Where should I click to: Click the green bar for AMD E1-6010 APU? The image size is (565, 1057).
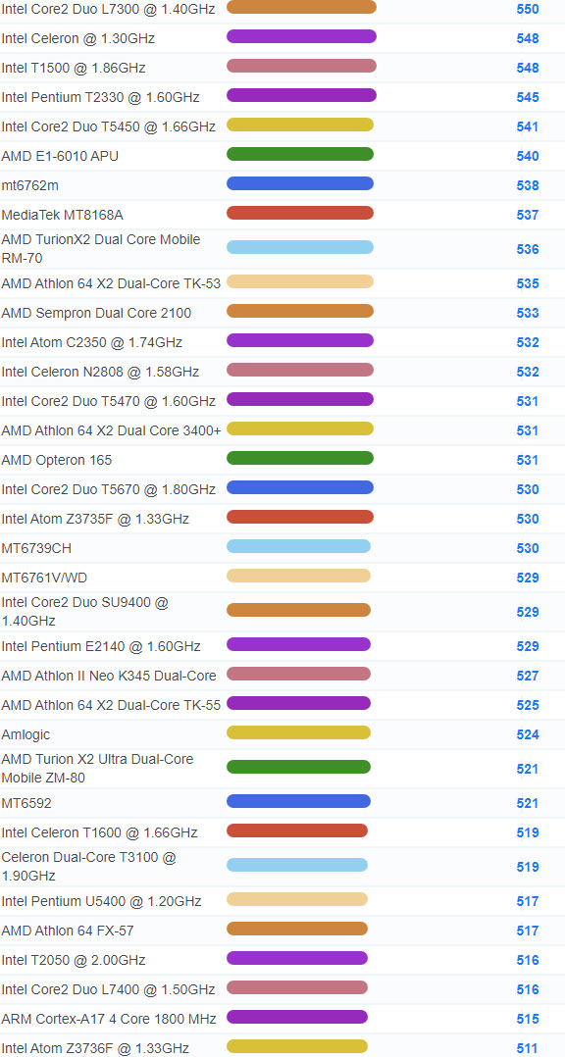pyautogui.click(x=300, y=154)
